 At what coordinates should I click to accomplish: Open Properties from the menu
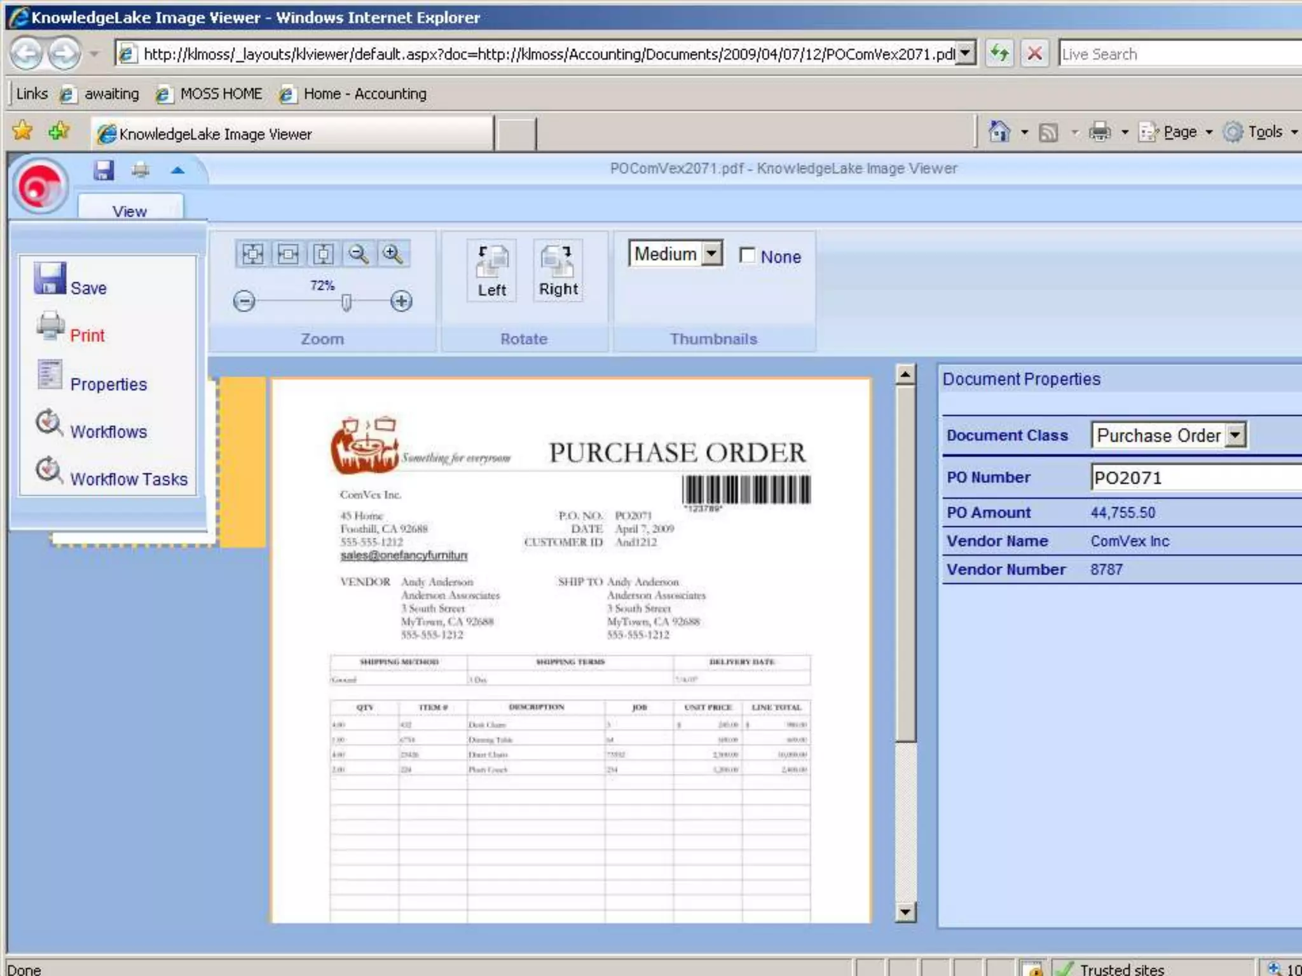click(x=108, y=384)
